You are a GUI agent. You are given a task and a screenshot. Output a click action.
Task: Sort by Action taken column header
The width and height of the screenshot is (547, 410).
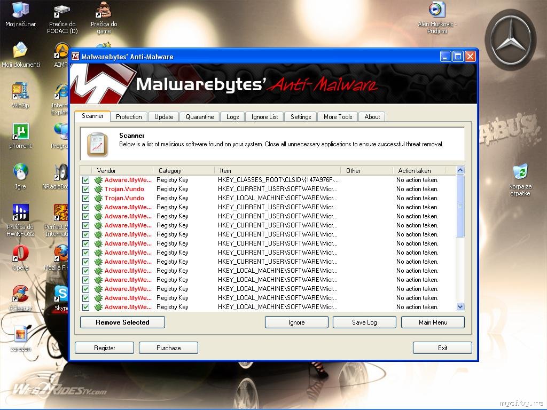coord(419,170)
